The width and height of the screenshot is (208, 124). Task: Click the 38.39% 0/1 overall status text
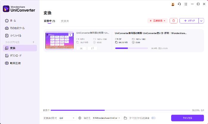[x=198, y=110]
